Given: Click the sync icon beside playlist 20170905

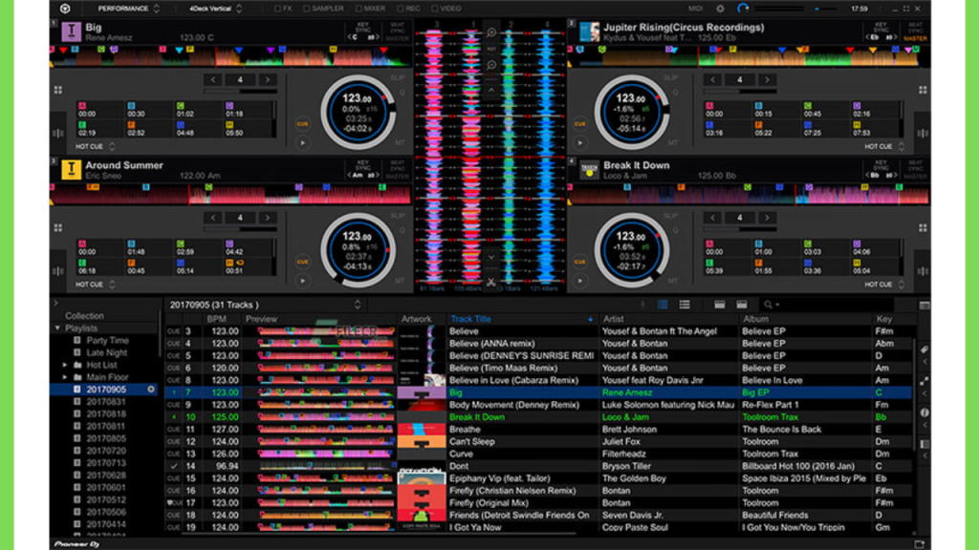Looking at the screenshot, I should click(151, 390).
